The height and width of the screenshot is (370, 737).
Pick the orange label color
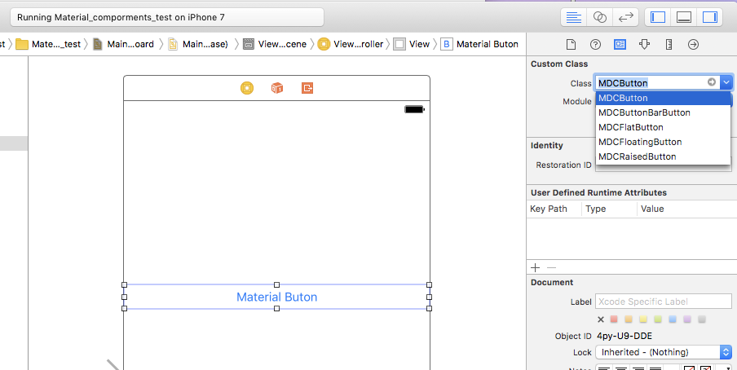(x=629, y=319)
